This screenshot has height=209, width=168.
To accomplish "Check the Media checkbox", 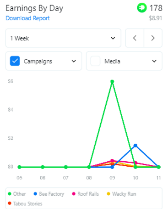I will tap(95, 61).
